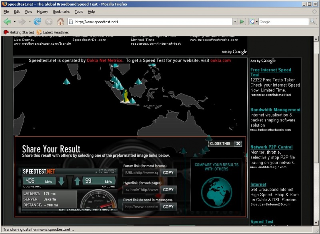Click the green Go arrow button
This screenshot has width=320, height=234.
coord(242,22)
